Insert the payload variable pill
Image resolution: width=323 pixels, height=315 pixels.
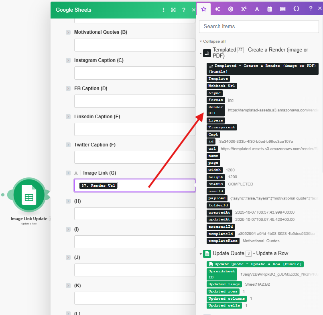(217, 198)
